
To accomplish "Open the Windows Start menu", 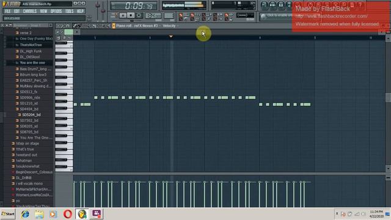I will click(x=8, y=214).
